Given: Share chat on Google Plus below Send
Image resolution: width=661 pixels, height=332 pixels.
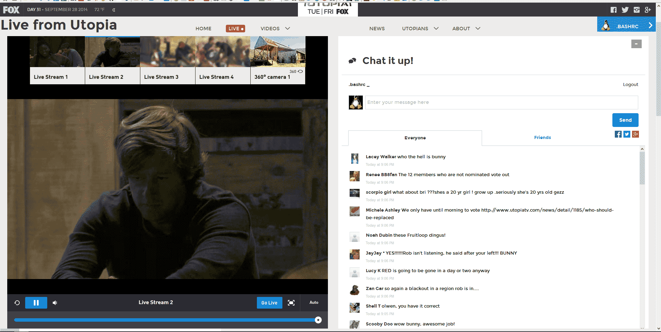Looking at the screenshot, I should [x=635, y=134].
